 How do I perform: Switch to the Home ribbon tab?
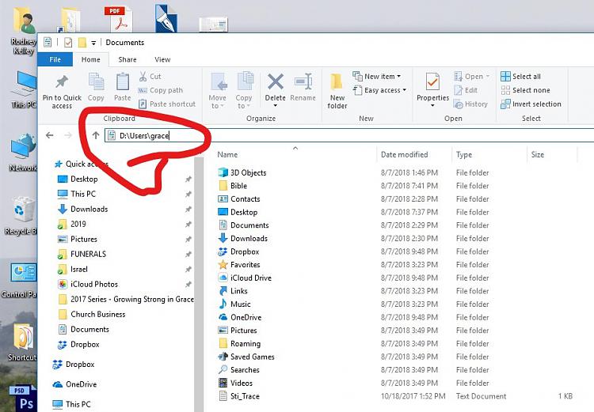(91, 59)
